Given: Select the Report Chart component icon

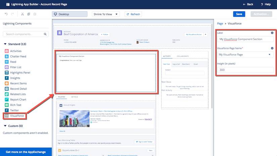Looking at the screenshot, I should click(x=7, y=100).
